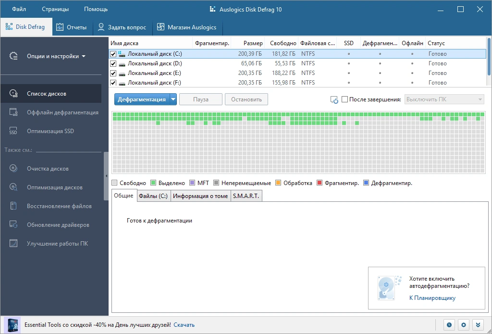
Task: Click the Disk optimization sidebar icon
Action: pyautogui.click(x=13, y=187)
